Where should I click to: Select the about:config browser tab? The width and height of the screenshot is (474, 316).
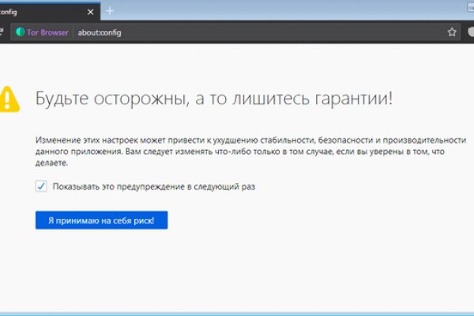click(x=39, y=10)
